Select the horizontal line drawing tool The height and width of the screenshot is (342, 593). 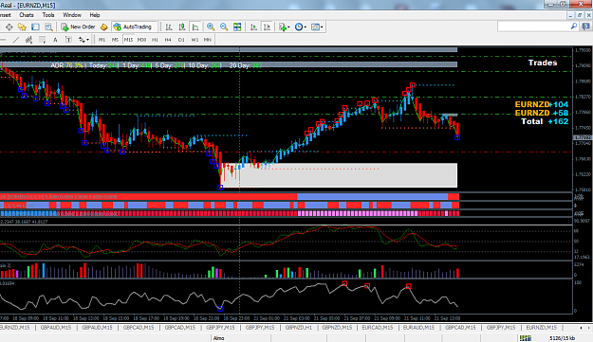pyautogui.click(x=4, y=40)
